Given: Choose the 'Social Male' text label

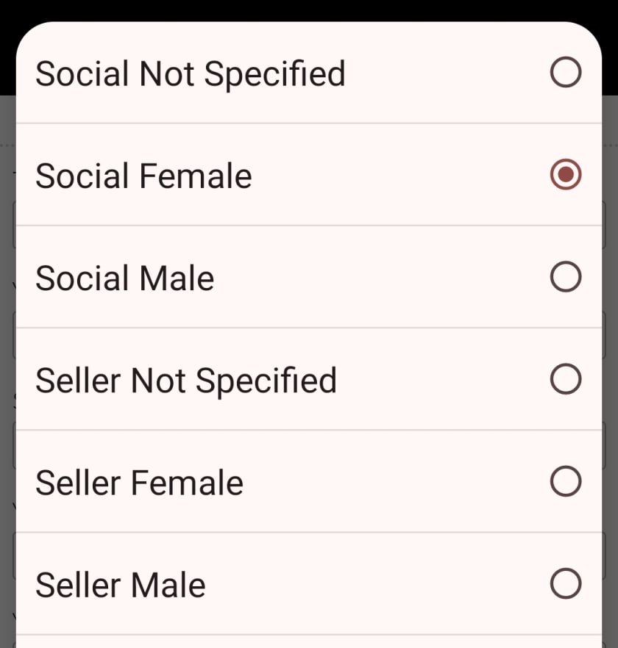Looking at the screenshot, I should (x=124, y=278).
